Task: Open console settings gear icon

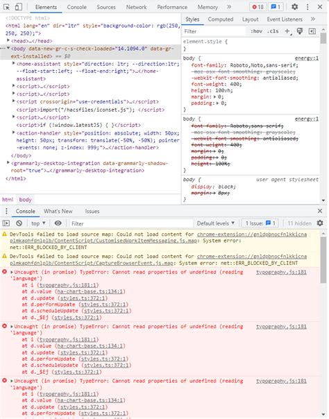Action: 320,223
